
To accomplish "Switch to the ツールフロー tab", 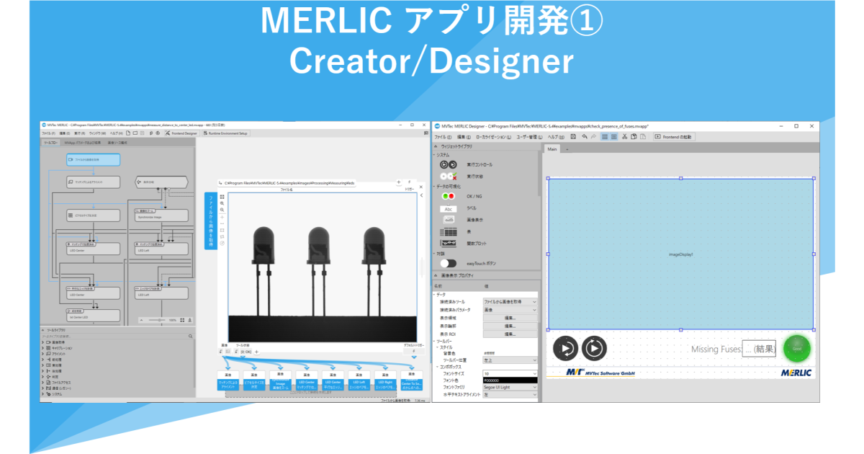I will point(51,143).
